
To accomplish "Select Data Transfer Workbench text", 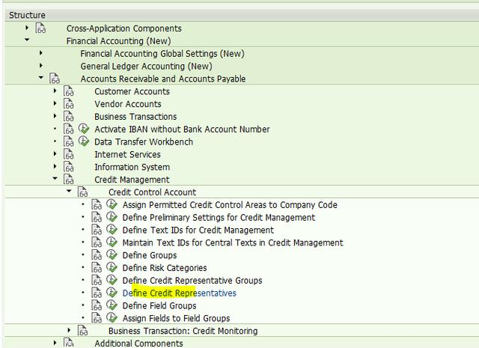I will pyautogui.click(x=144, y=142).
